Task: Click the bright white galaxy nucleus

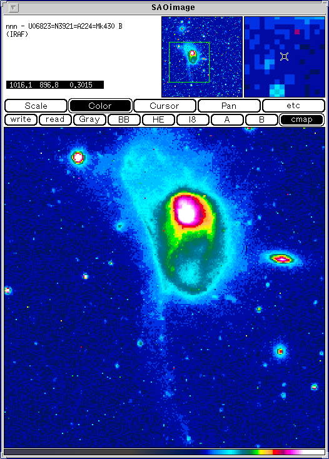Action: (x=187, y=212)
